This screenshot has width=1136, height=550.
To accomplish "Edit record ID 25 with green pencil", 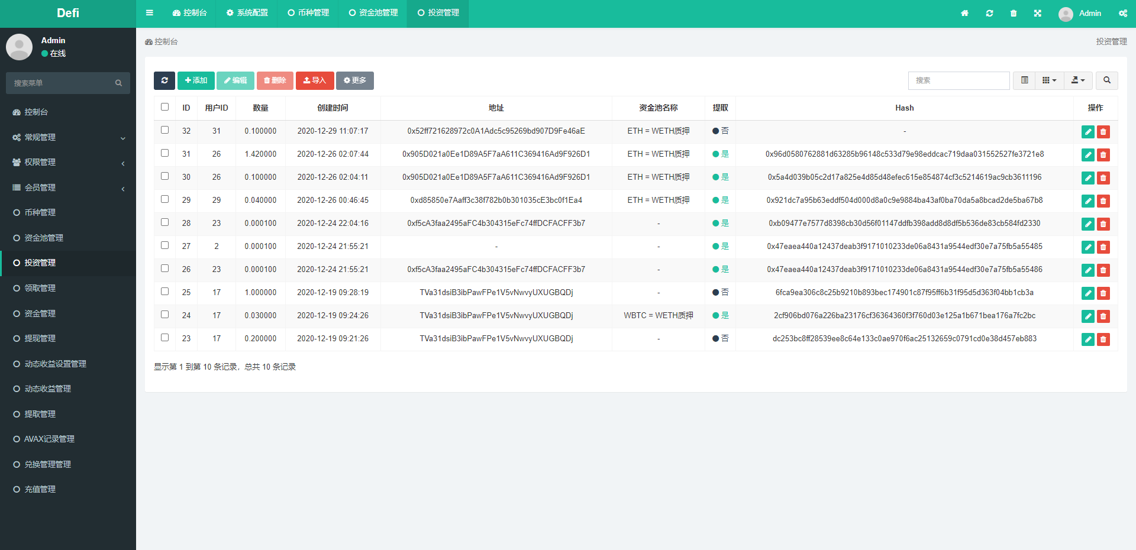I will (1087, 293).
